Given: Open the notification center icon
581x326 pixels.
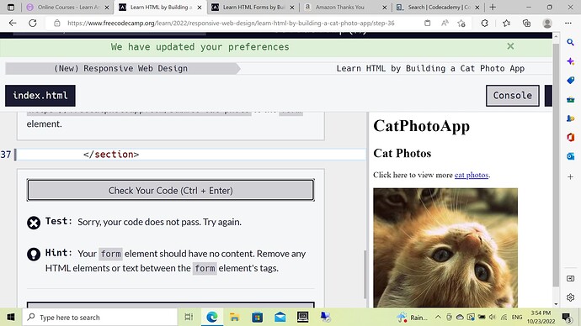Looking at the screenshot, I should 567,317.
